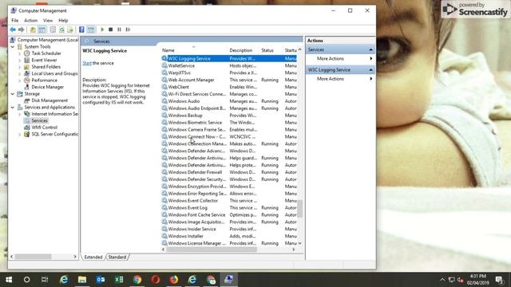Toggle Show/Hide Console Tree toolbar icon
The image size is (511, 287).
(x=42, y=29)
